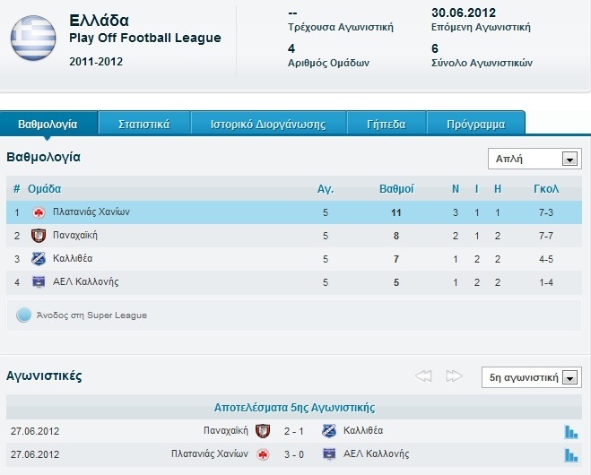The height and width of the screenshot is (475, 591).
Task: Click Panachaiki crest in standings table
Action: [x=39, y=236]
